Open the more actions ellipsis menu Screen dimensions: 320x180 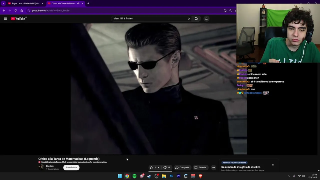tap(213, 167)
